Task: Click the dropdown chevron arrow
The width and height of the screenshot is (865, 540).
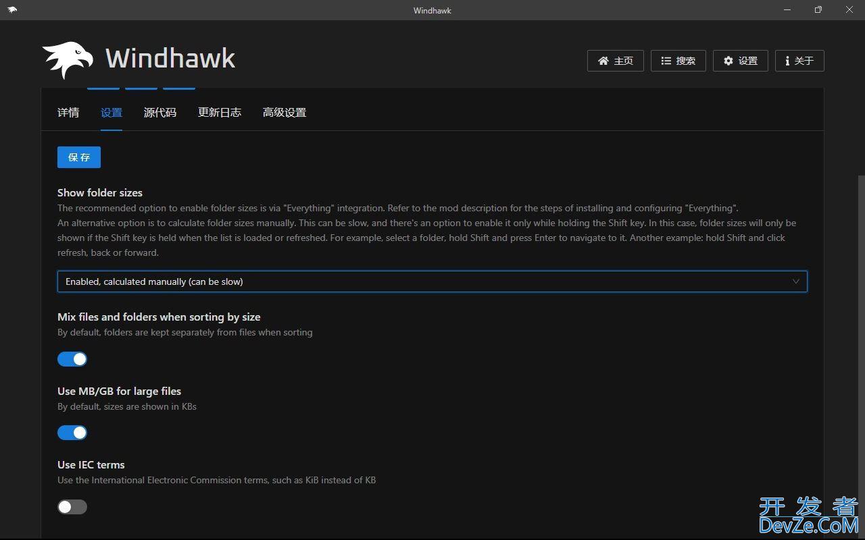Action: (x=795, y=281)
